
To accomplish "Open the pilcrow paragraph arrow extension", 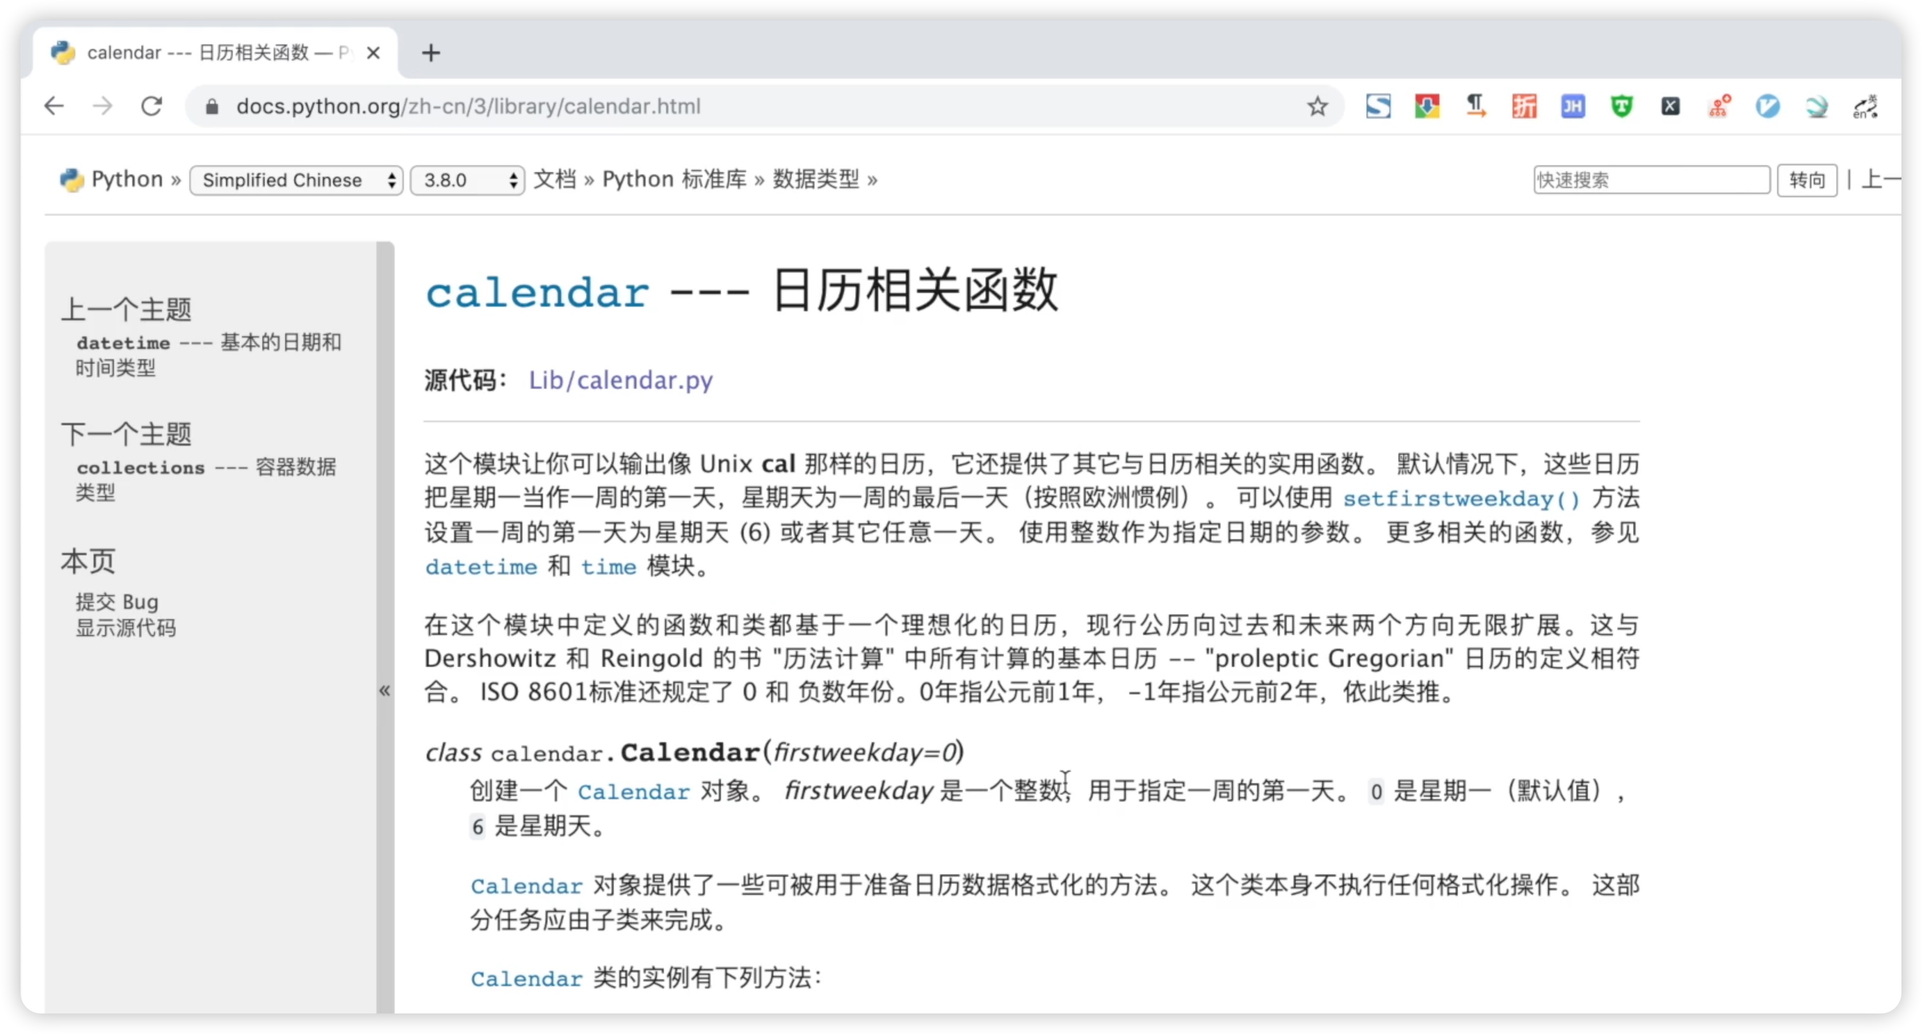I will pos(1475,106).
